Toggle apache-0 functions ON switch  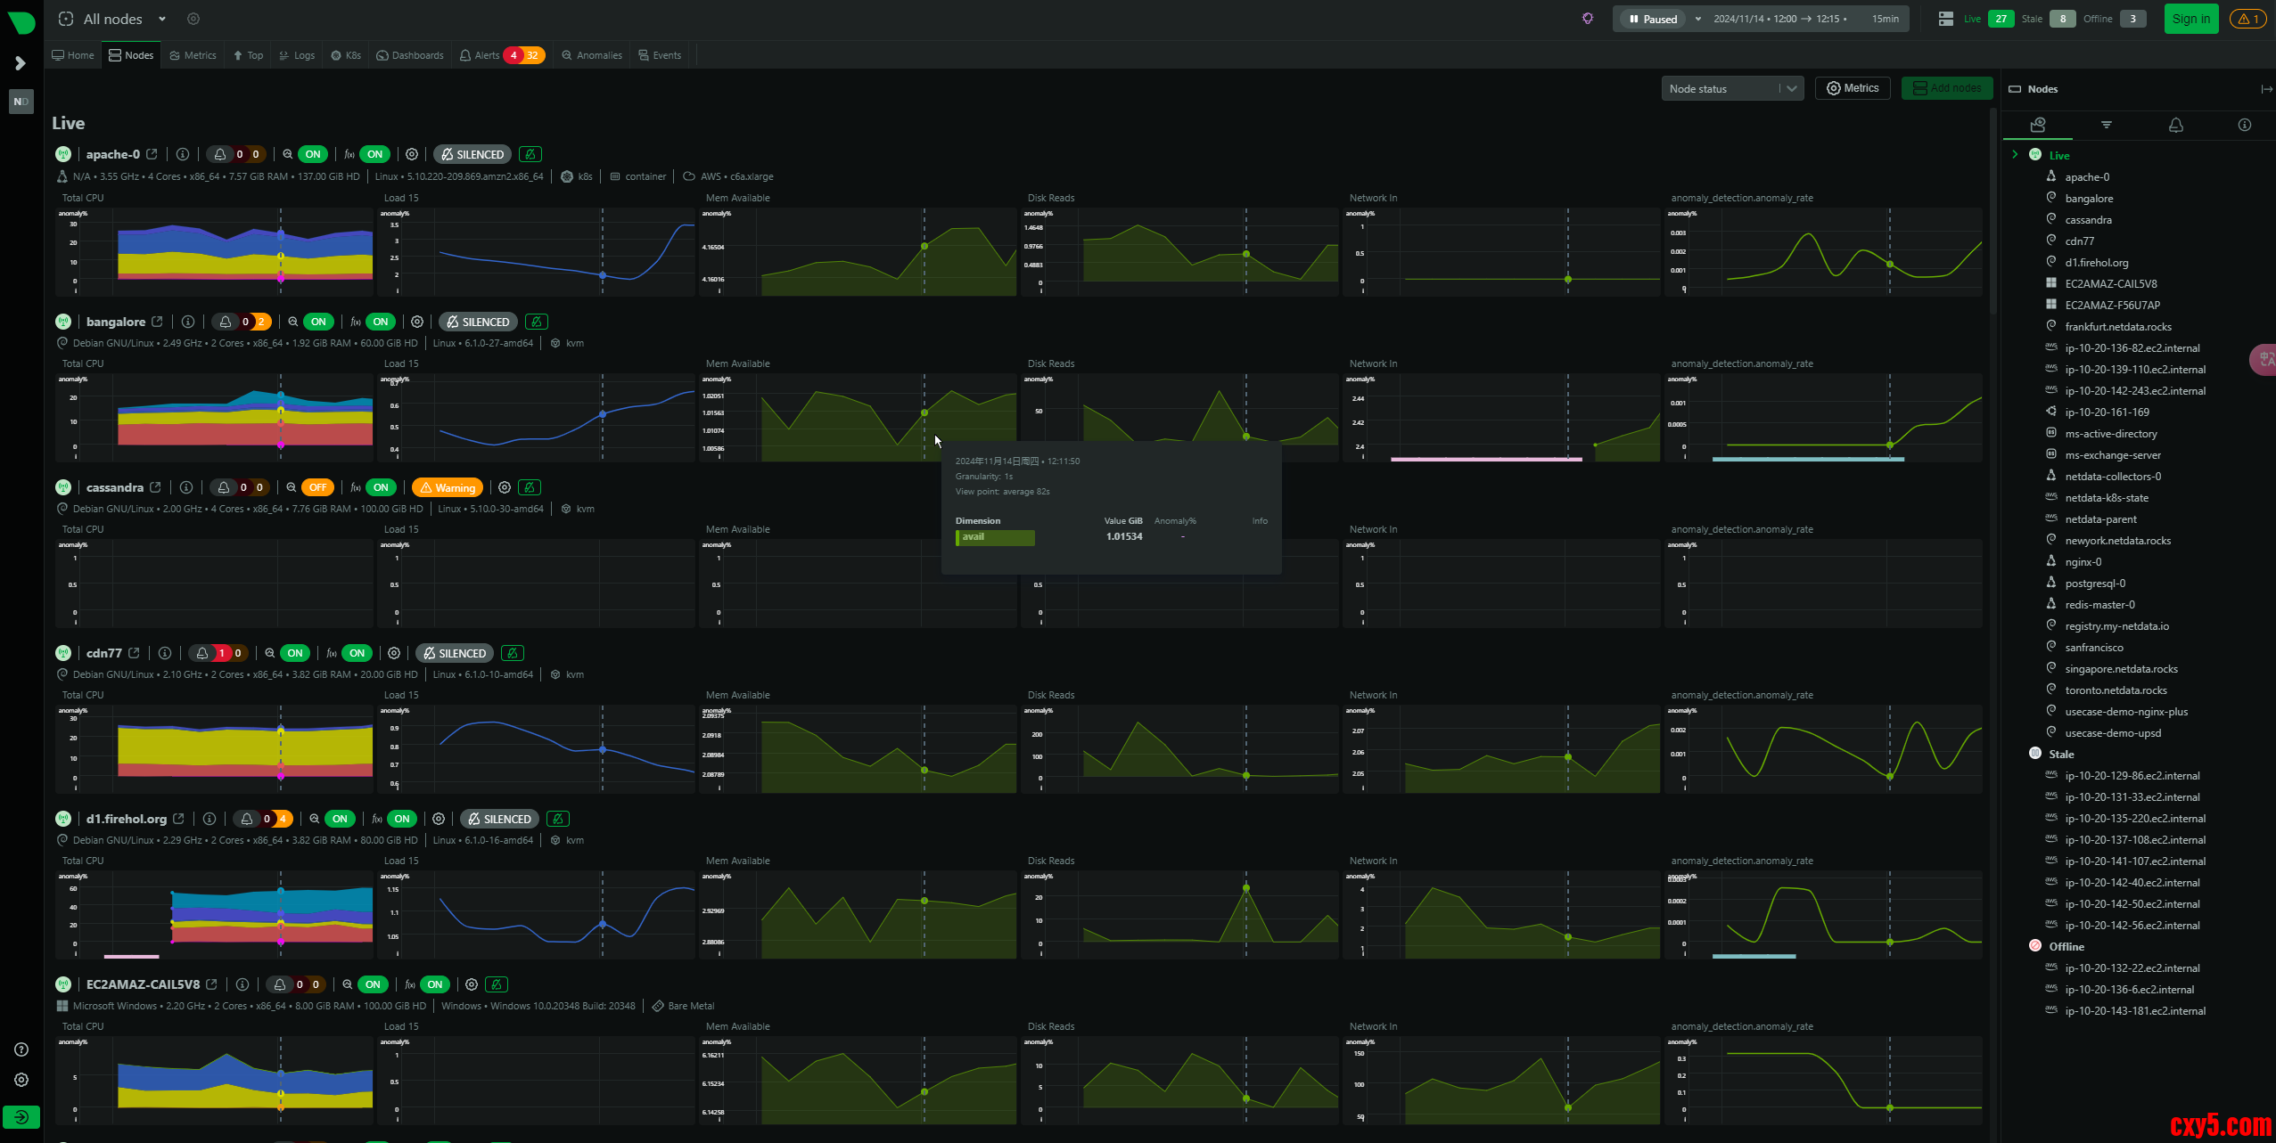(374, 154)
